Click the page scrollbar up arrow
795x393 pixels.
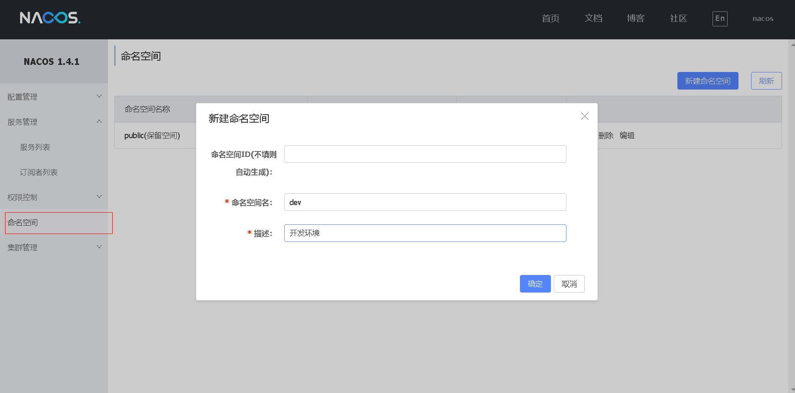tap(792, 44)
